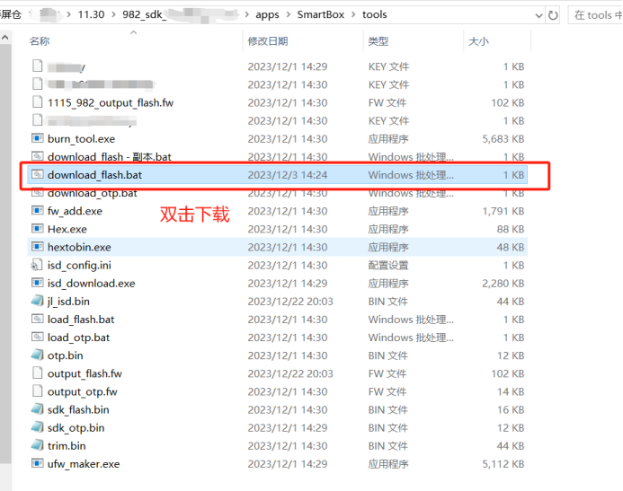The image size is (623, 491).
Task: Expand the chevron after 11.30 in breadcrumb
Action: 113,14
